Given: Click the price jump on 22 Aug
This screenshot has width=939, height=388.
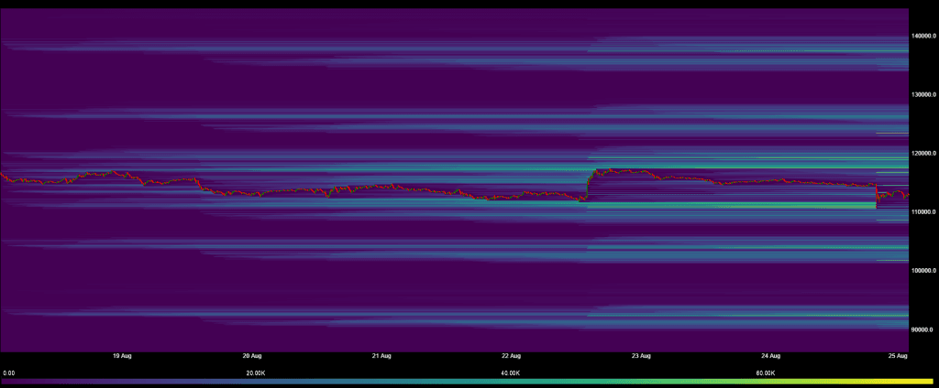Looking at the screenshot, I should coord(588,186).
